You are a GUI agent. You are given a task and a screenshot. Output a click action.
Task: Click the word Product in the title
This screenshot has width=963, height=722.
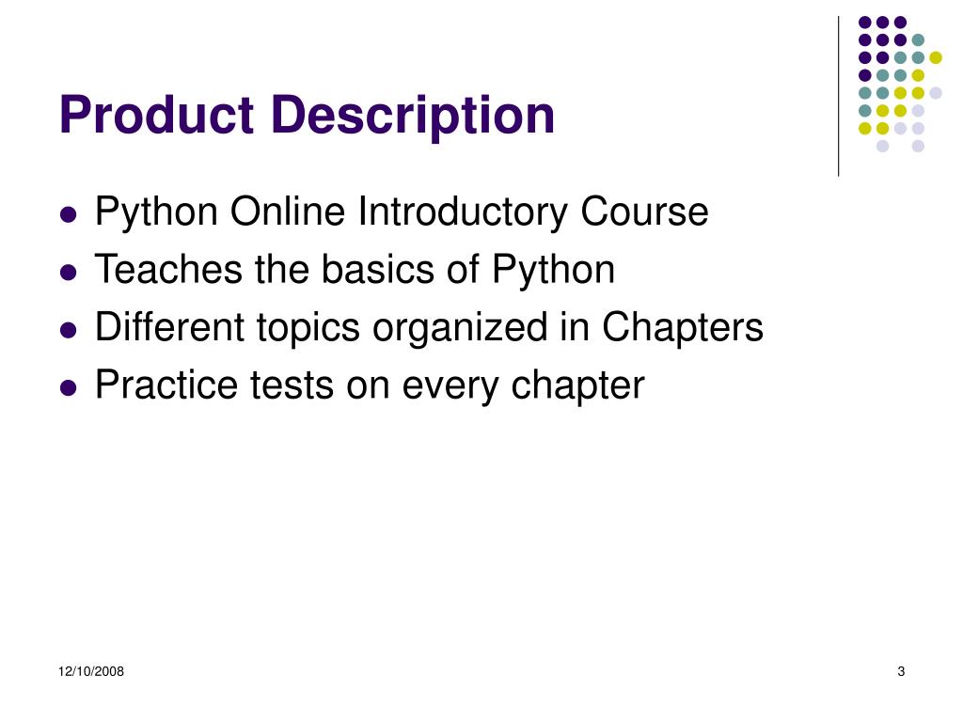pos(157,114)
